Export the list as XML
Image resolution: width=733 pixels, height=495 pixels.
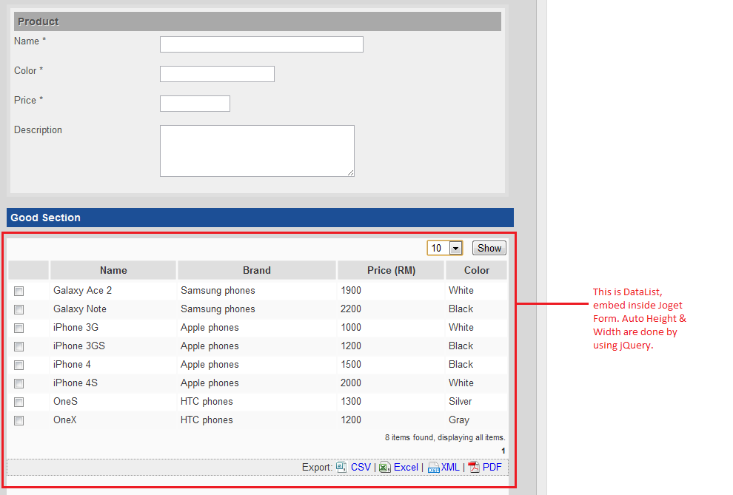(450, 467)
